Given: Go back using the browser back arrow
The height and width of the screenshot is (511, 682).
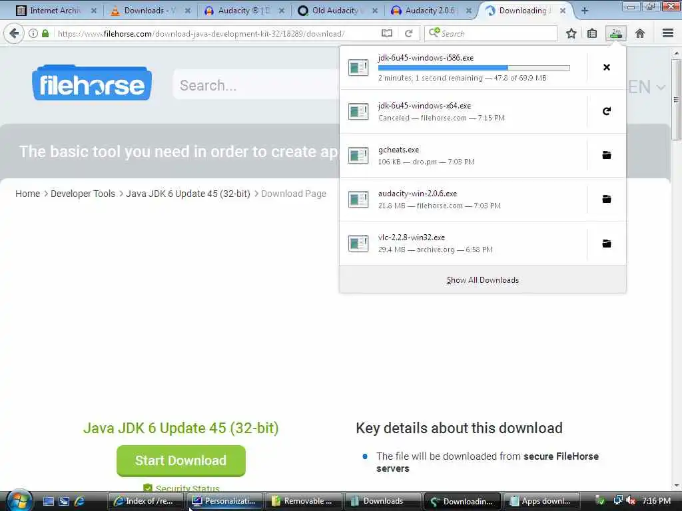Looking at the screenshot, I should click(14, 33).
